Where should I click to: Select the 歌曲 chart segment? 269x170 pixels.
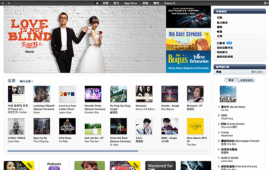point(231,80)
